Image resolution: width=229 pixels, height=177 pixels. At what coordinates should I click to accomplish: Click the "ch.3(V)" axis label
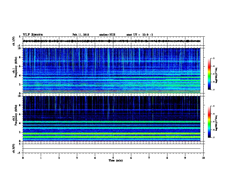click(x=14, y=148)
